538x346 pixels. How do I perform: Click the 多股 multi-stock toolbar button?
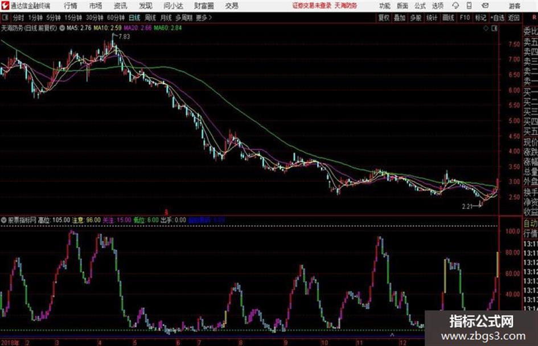pyautogui.click(x=416, y=18)
